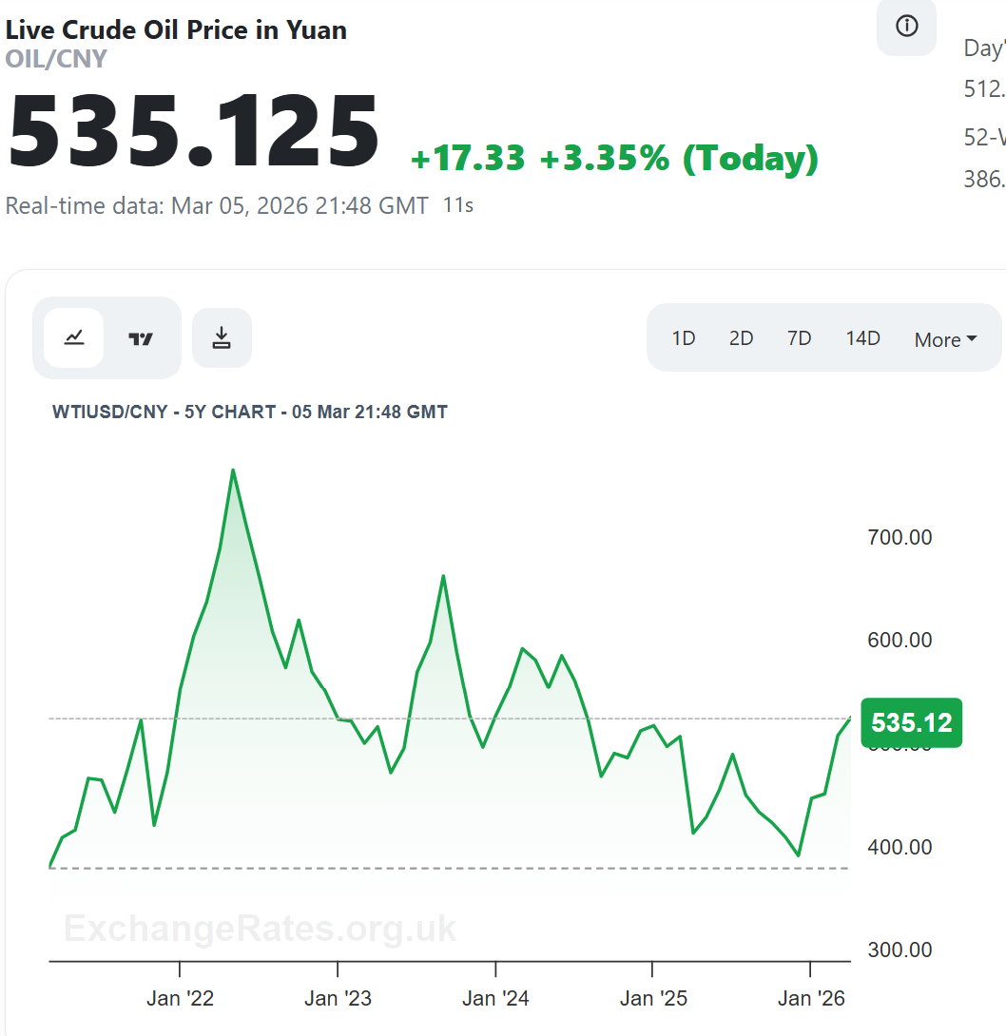The image size is (1006, 1036).
Task: Click the 2022 peak on price line
Action: pyautogui.click(x=233, y=470)
